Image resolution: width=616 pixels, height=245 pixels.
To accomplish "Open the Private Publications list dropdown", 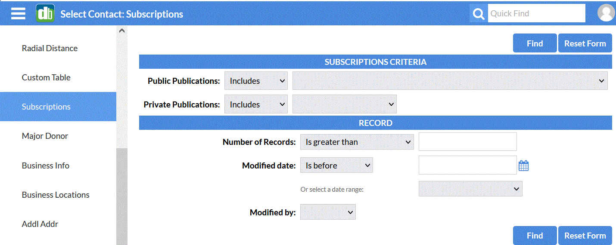I will coord(344,104).
